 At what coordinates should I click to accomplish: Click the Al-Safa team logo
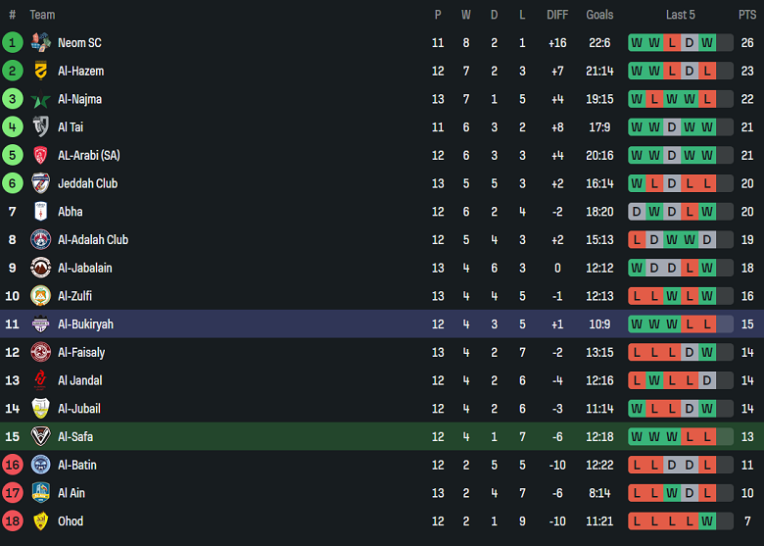click(40, 436)
